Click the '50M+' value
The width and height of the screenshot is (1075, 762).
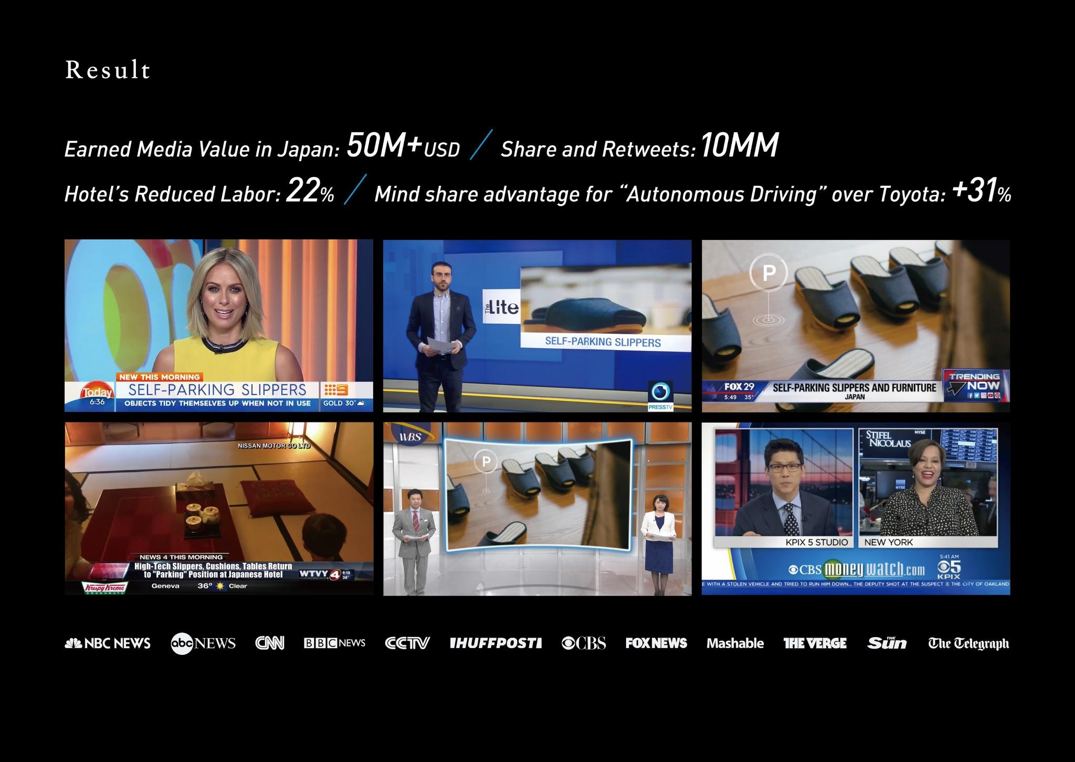coord(384,145)
